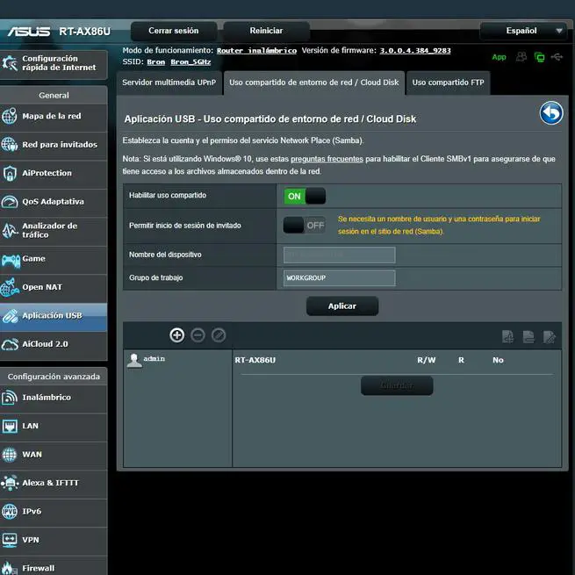
Task: Select the admin user account
Action: (147, 360)
